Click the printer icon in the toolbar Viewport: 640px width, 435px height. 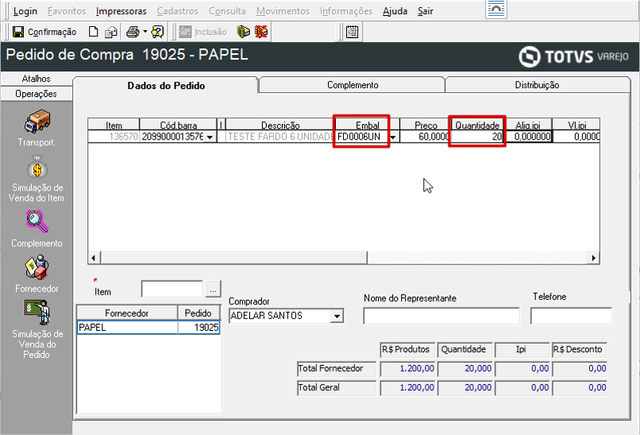coord(133,32)
